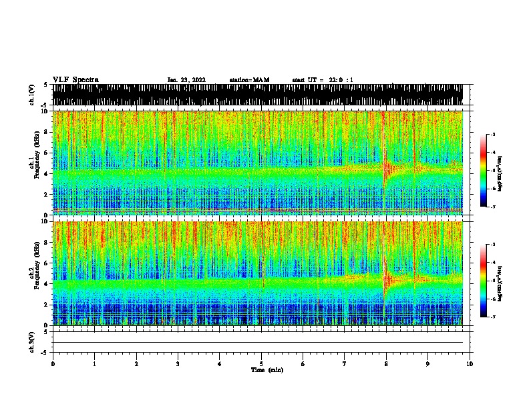Click the "VLF Spectra" title text

click(75, 80)
